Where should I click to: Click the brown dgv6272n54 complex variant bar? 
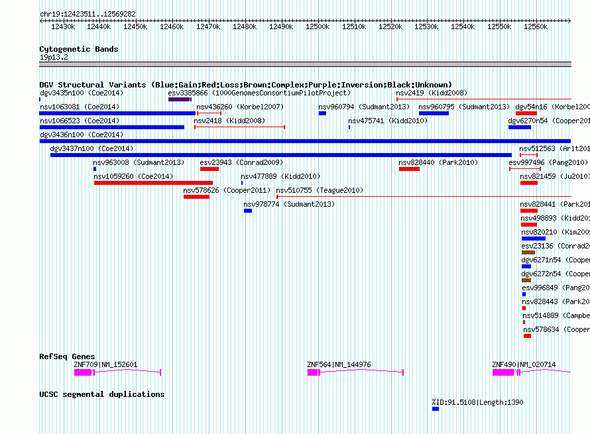526,280
